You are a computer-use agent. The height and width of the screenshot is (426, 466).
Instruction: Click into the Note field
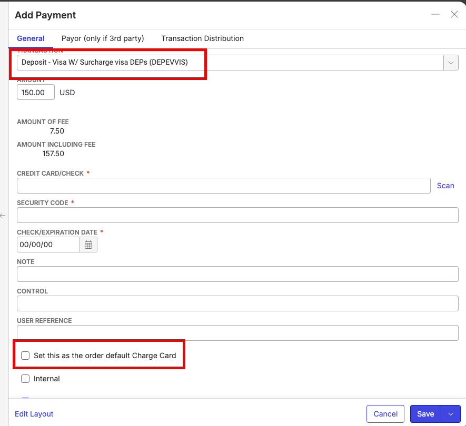click(237, 274)
